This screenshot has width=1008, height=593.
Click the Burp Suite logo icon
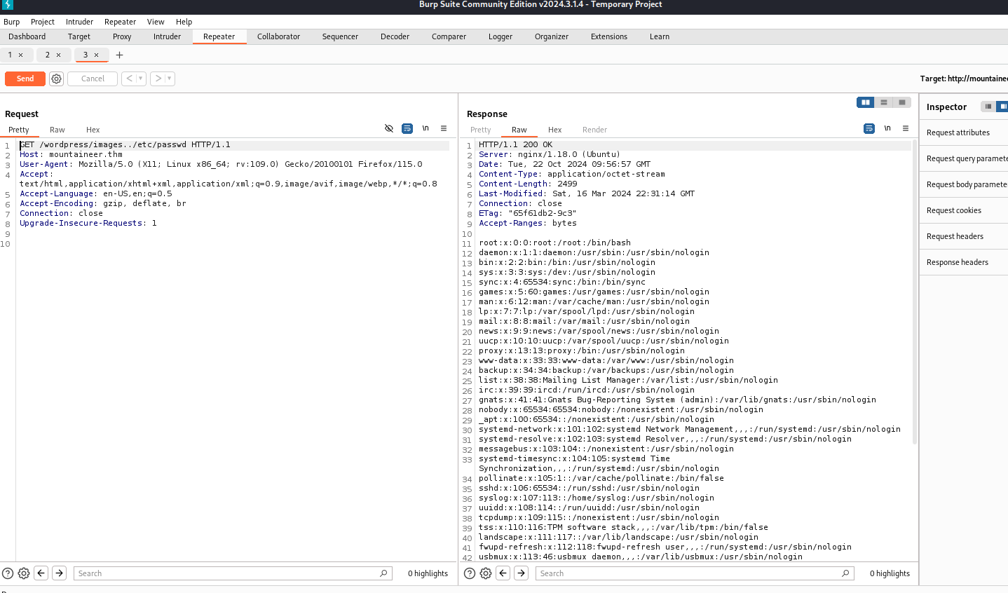[x=8, y=5]
